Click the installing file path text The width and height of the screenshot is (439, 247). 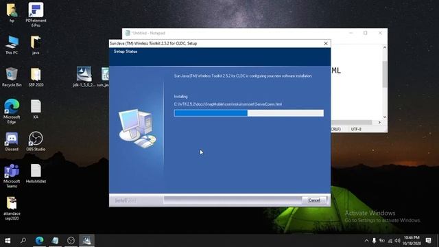[228, 104]
